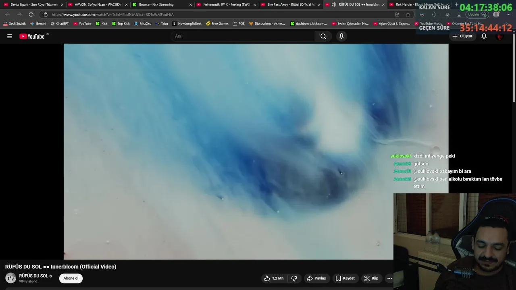Open the Top Kick bookmark
Viewport: 516px width, 290px height.
pyautogui.click(x=121, y=24)
